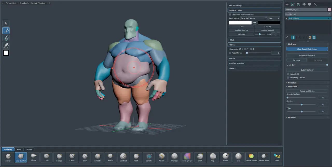Image resolution: width=332 pixels, height=167 pixels.
Task: Choose the Contrast brush
Action: coord(123,157)
